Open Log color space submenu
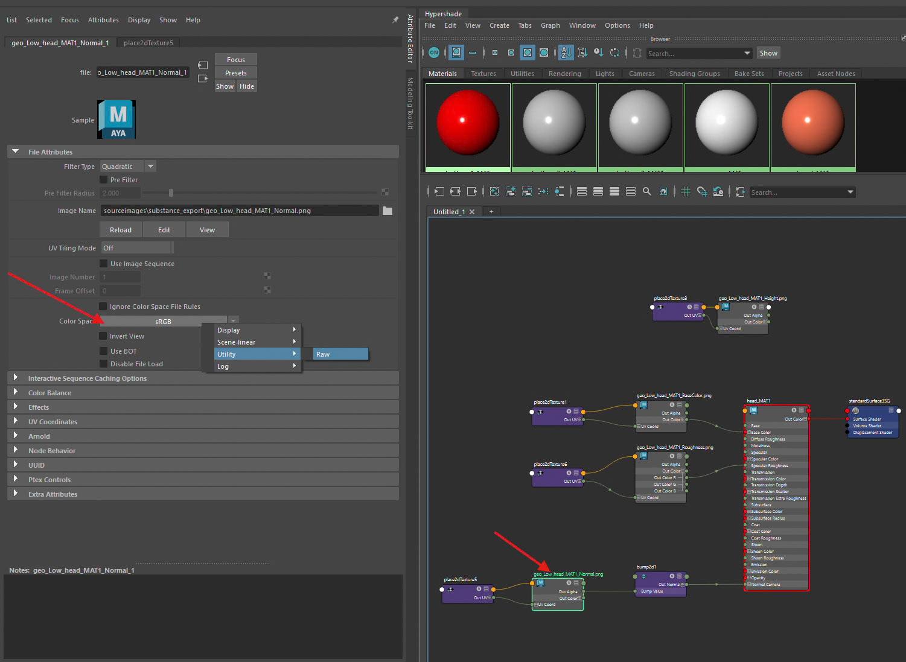Image resolution: width=906 pixels, height=662 pixels. coord(257,366)
